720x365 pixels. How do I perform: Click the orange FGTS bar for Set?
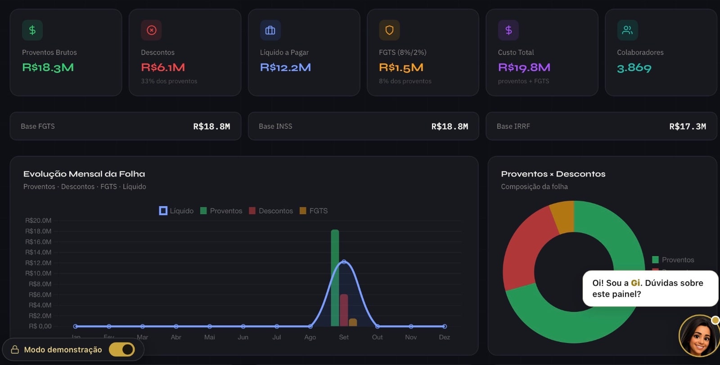click(353, 322)
